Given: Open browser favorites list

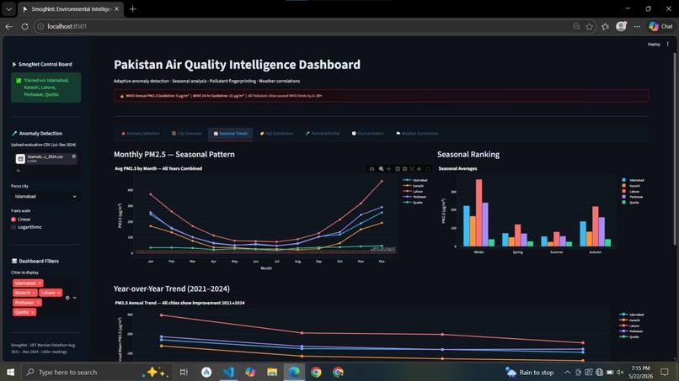Looking at the screenshot, I should pyautogui.click(x=606, y=26).
